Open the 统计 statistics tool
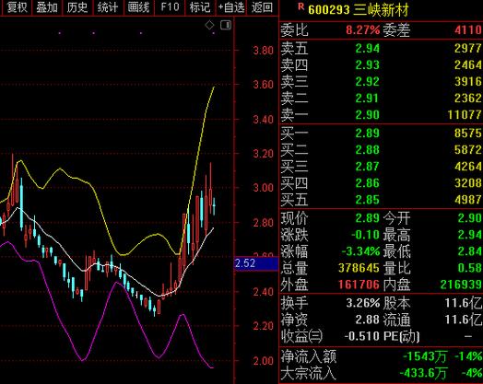Image resolution: width=483 pixels, height=384 pixels. pos(108,7)
